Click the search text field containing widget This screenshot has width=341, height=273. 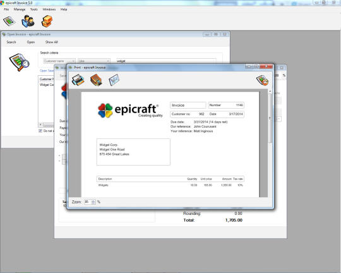tap(166, 61)
